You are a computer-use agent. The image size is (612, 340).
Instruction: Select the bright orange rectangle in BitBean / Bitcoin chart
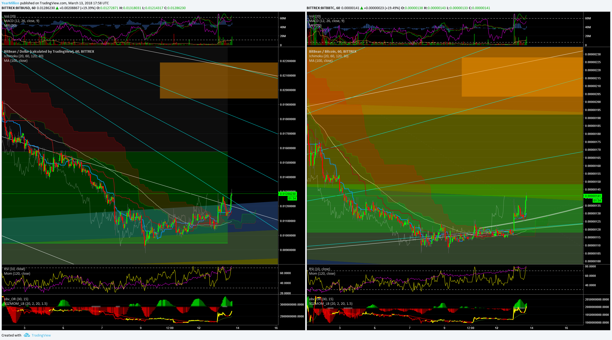(x=522, y=77)
